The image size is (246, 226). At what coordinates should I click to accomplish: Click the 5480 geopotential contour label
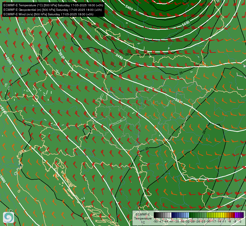point(119,56)
